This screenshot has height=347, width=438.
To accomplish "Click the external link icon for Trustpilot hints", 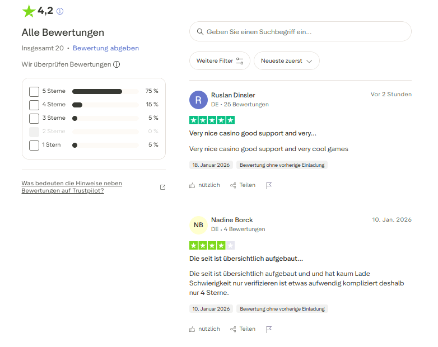I will click(162, 187).
